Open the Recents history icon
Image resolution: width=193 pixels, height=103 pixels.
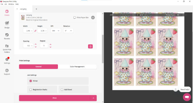tap(7, 35)
